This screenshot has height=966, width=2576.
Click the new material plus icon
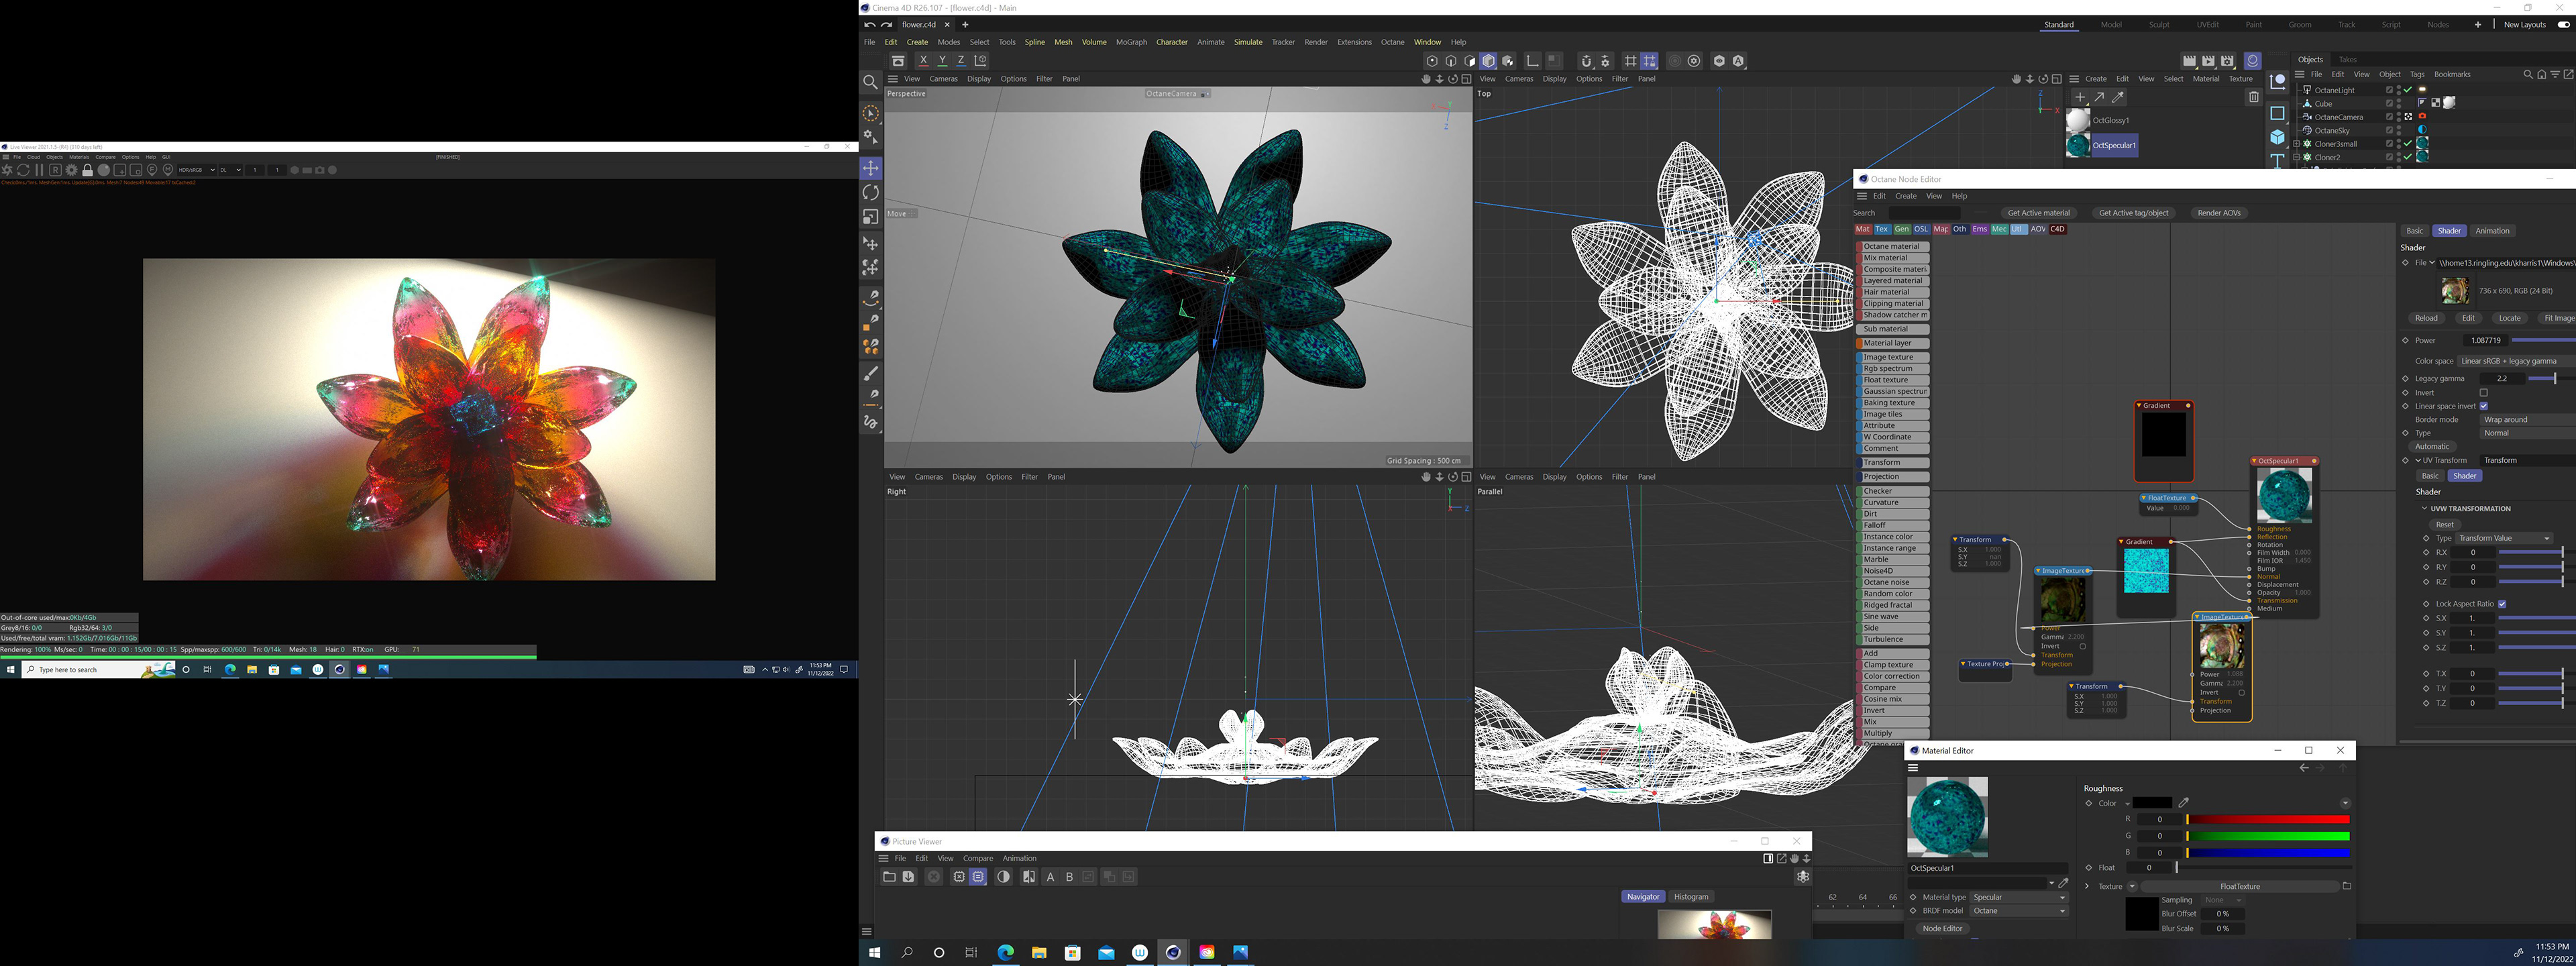pyautogui.click(x=2080, y=97)
